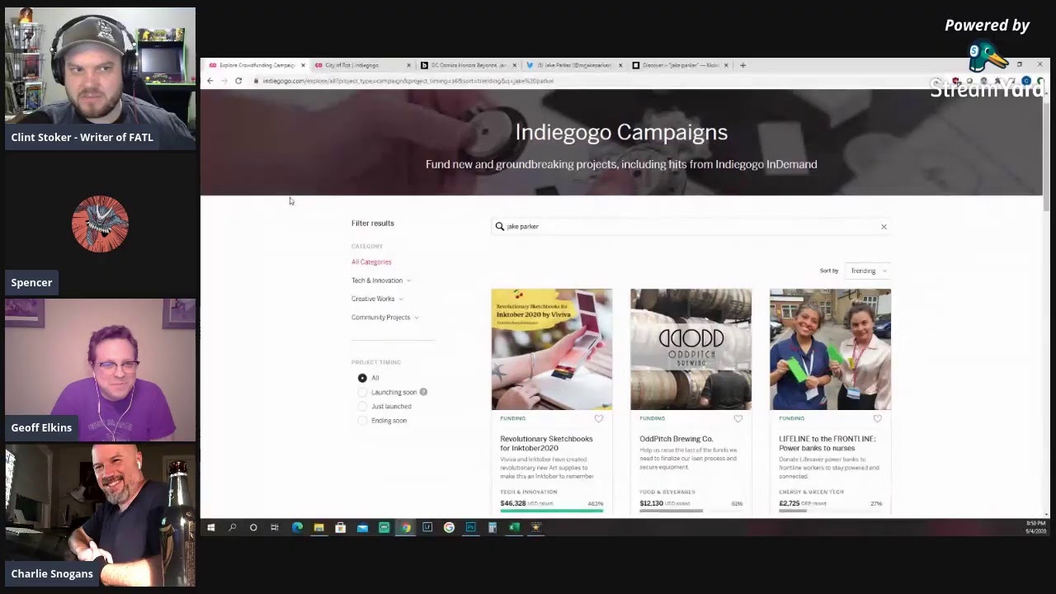Image resolution: width=1056 pixels, height=594 pixels.
Task: Select the Ending soon radio button
Action: coord(362,421)
